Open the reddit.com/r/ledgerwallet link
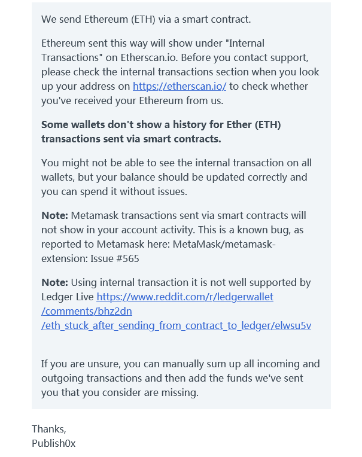 pos(185,297)
